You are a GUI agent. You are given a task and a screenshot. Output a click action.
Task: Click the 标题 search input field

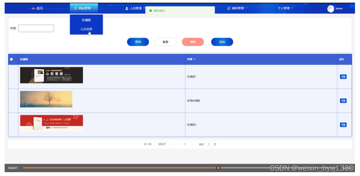(36, 28)
